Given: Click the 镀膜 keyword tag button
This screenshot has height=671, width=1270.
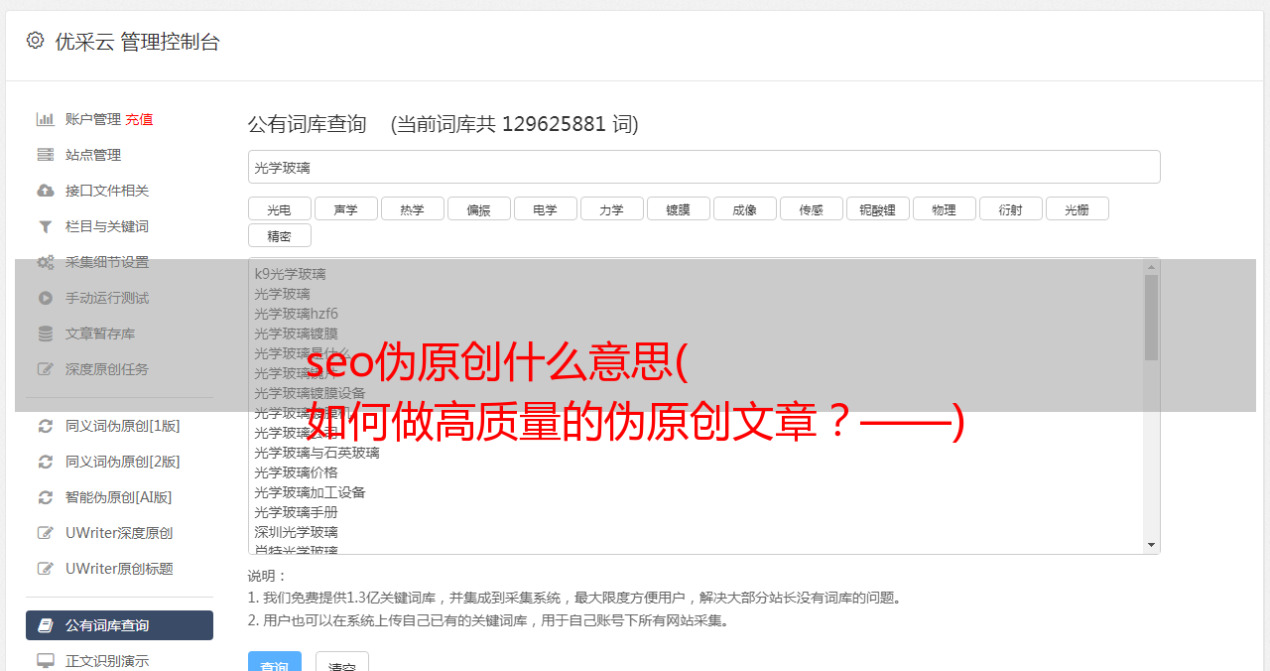Looking at the screenshot, I should coord(678,209).
